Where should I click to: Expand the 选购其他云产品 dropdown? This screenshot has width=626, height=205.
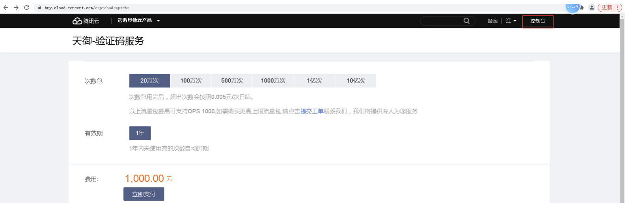(x=139, y=20)
